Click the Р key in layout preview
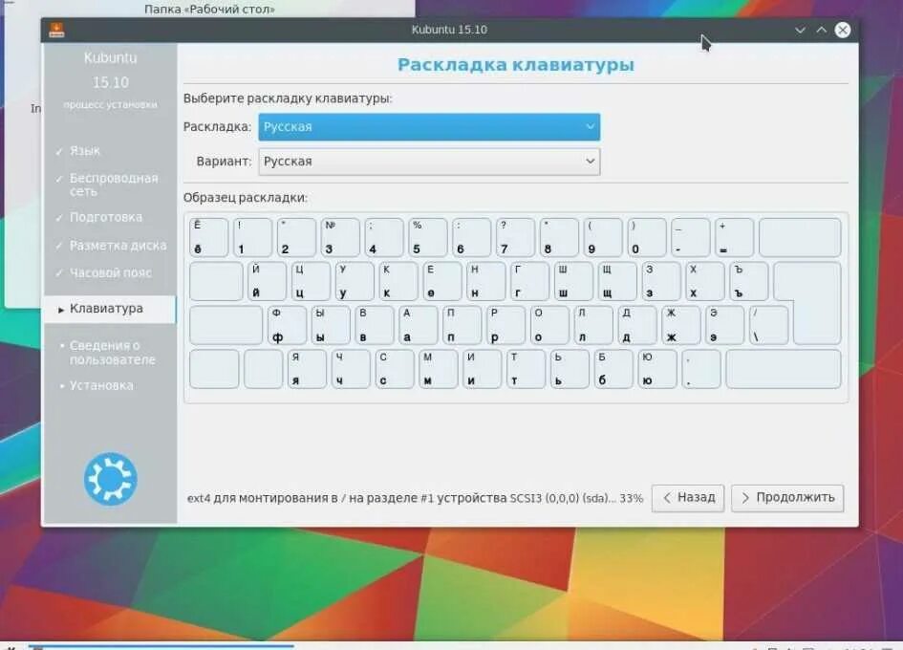The height and width of the screenshot is (650, 903). (506, 325)
